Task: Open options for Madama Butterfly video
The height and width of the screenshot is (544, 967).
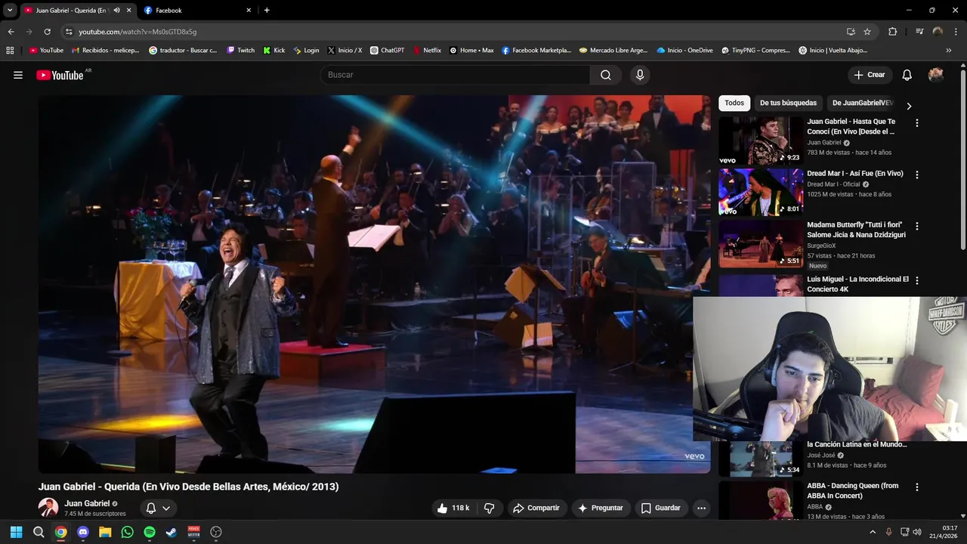Action: point(917,226)
